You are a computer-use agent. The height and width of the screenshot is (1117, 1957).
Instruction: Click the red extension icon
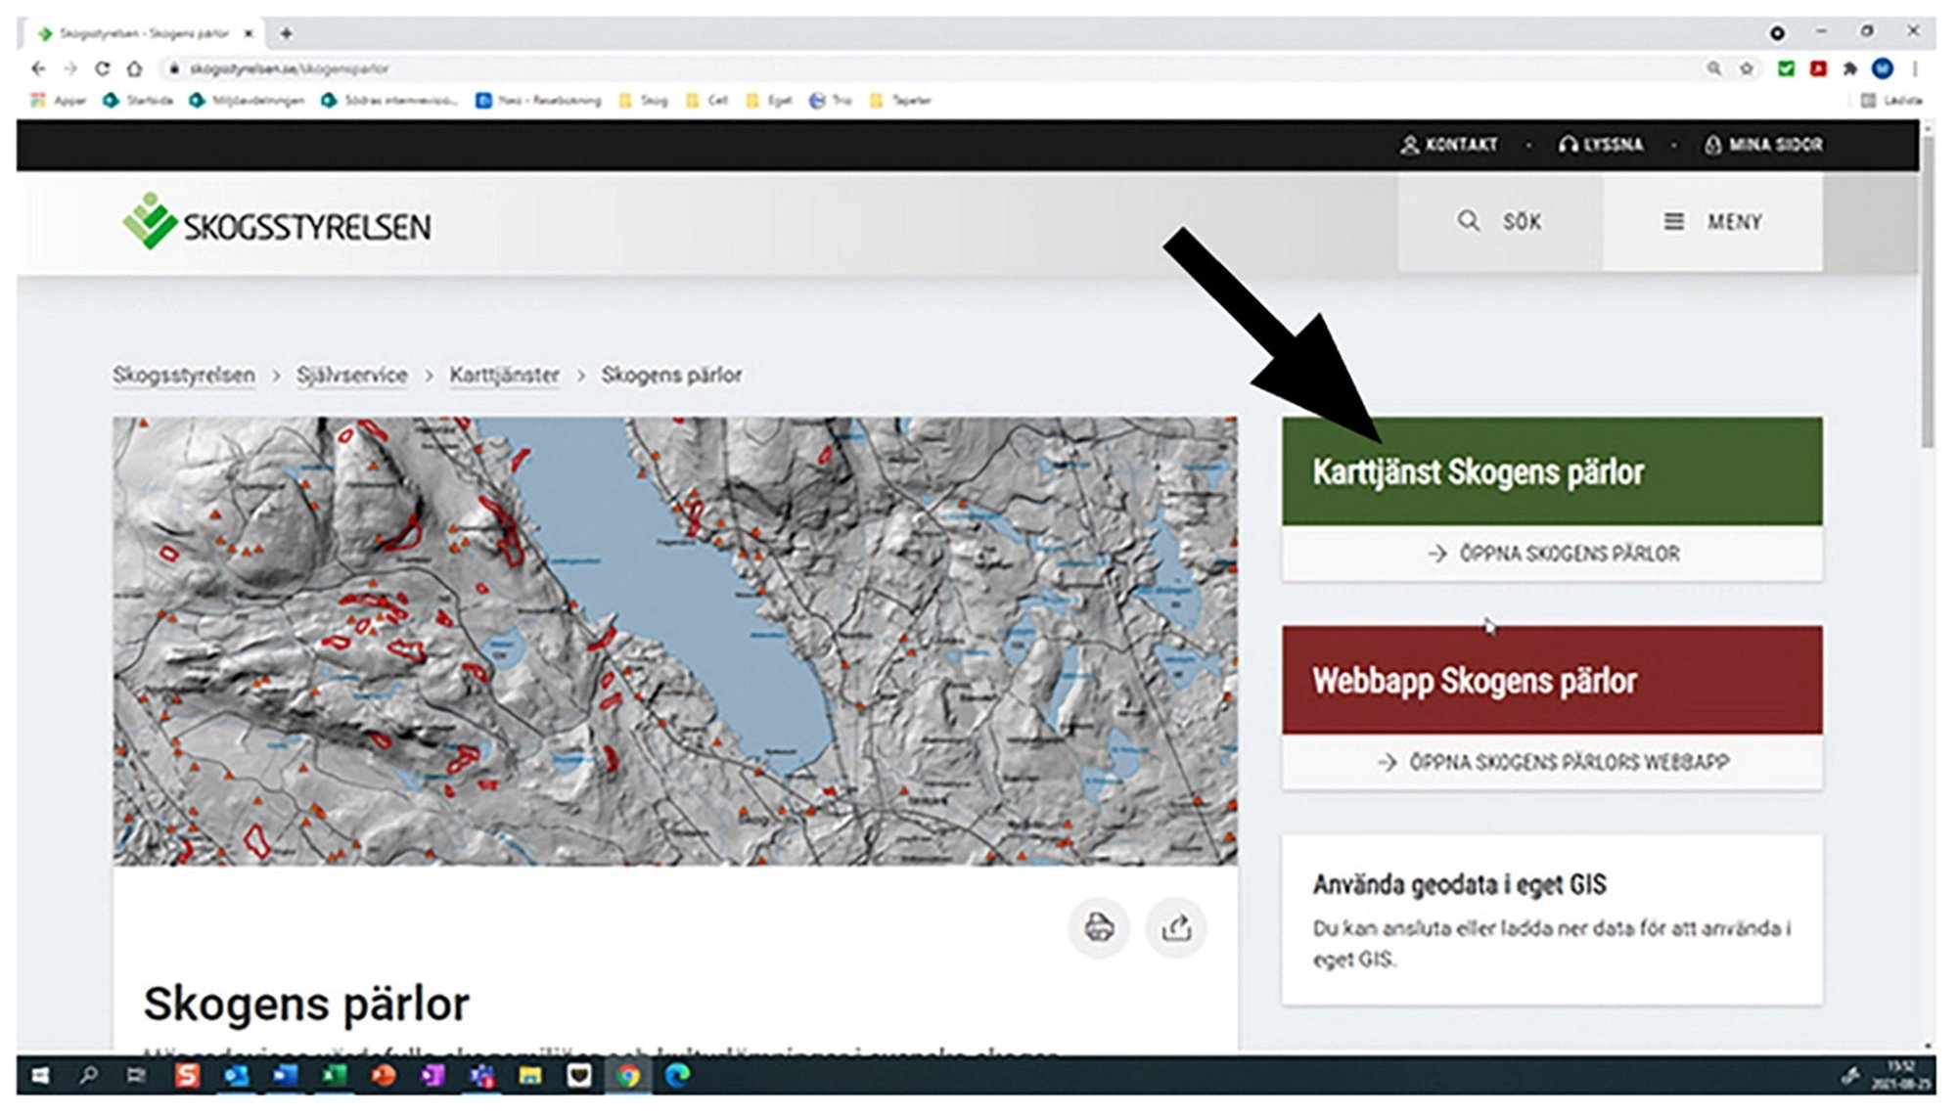1818,68
